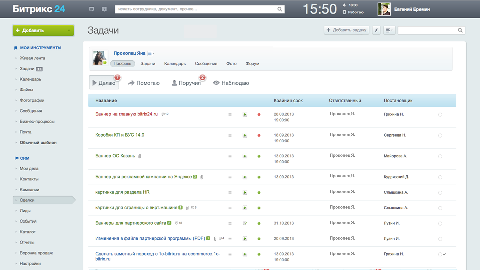
Task: Click the attachment clip on Баннер ОС Казань
Action: pos(140,156)
